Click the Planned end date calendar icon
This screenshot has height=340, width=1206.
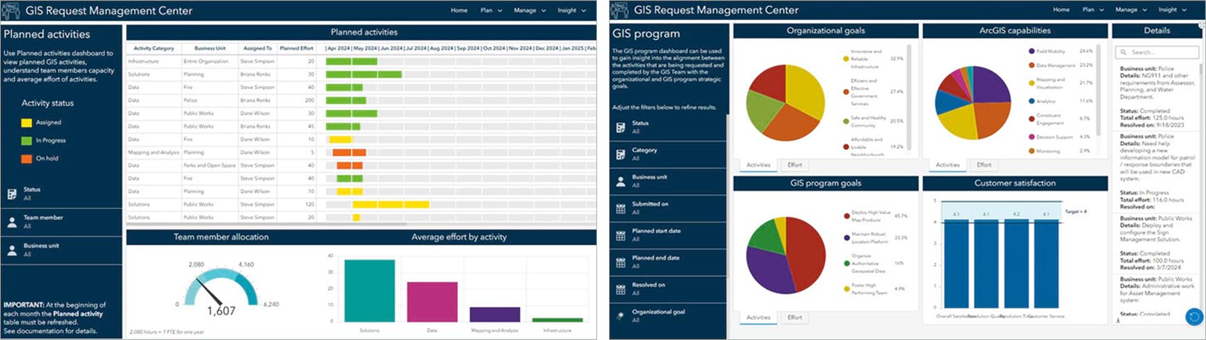coord(621,262)
